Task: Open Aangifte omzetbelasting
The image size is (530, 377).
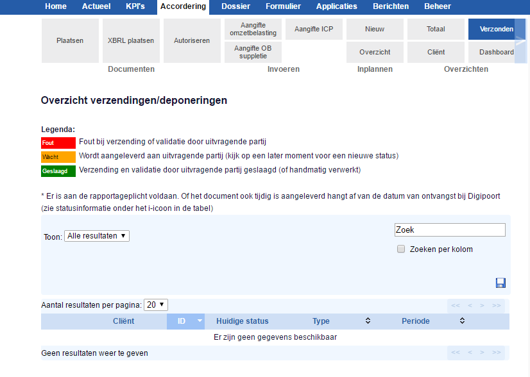Action: point(253,29)
